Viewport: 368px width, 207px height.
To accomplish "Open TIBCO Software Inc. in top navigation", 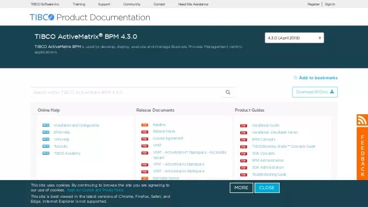I will [x=45, y=4].
